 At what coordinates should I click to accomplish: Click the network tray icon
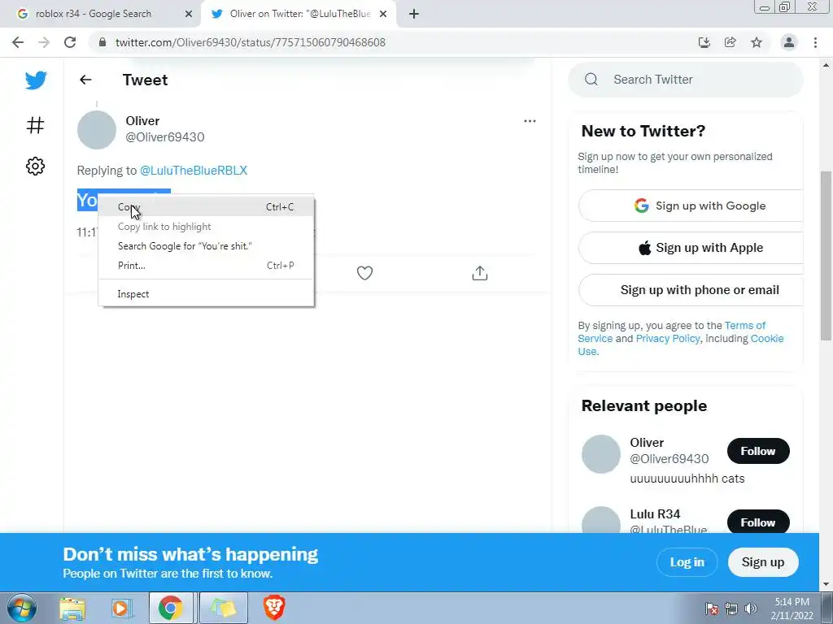click(731, 609)
